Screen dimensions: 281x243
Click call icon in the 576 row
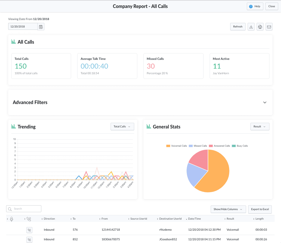pyautogui.click(x=29, y=230)
